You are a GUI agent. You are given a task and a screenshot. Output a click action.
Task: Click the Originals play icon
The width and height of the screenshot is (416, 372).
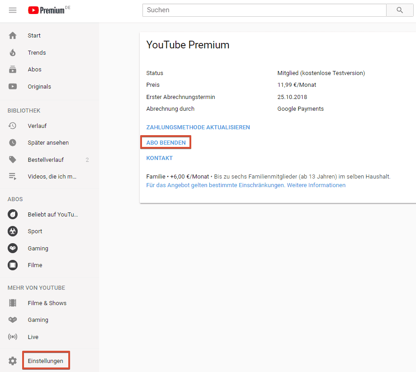[13, 86]
